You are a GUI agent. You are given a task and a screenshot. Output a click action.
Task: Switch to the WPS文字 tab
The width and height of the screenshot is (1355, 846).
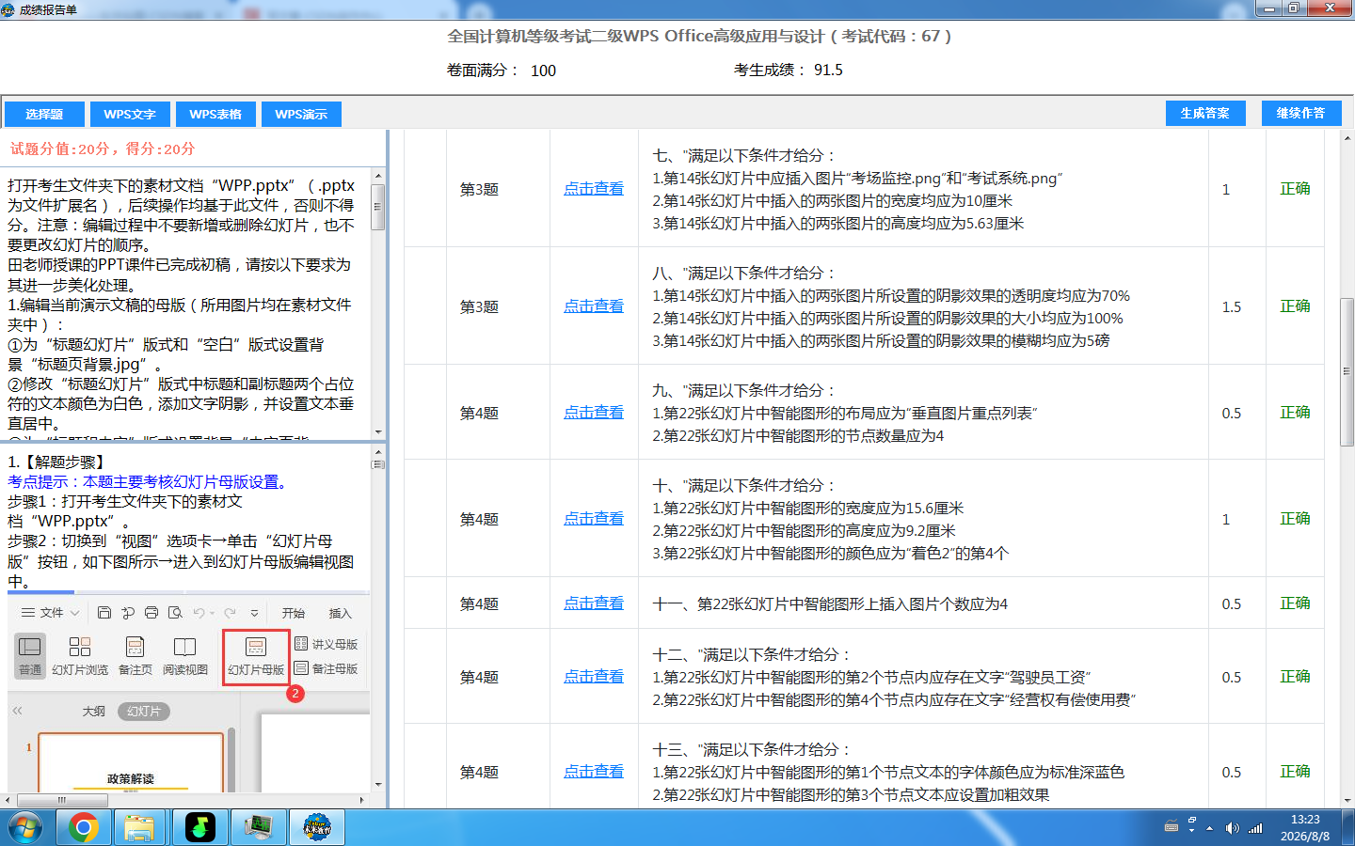pyautogui.click(x=130, y=115)
